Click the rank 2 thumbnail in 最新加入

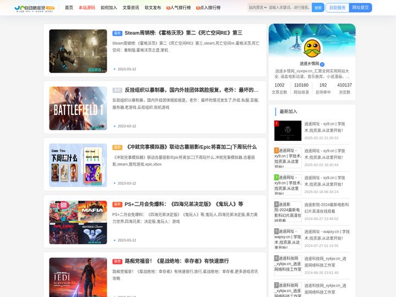pos(288,158)
